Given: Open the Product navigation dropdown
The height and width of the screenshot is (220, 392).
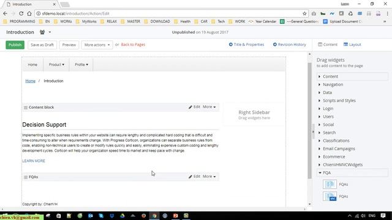Looking at the screenshot, I should (56, 65).
